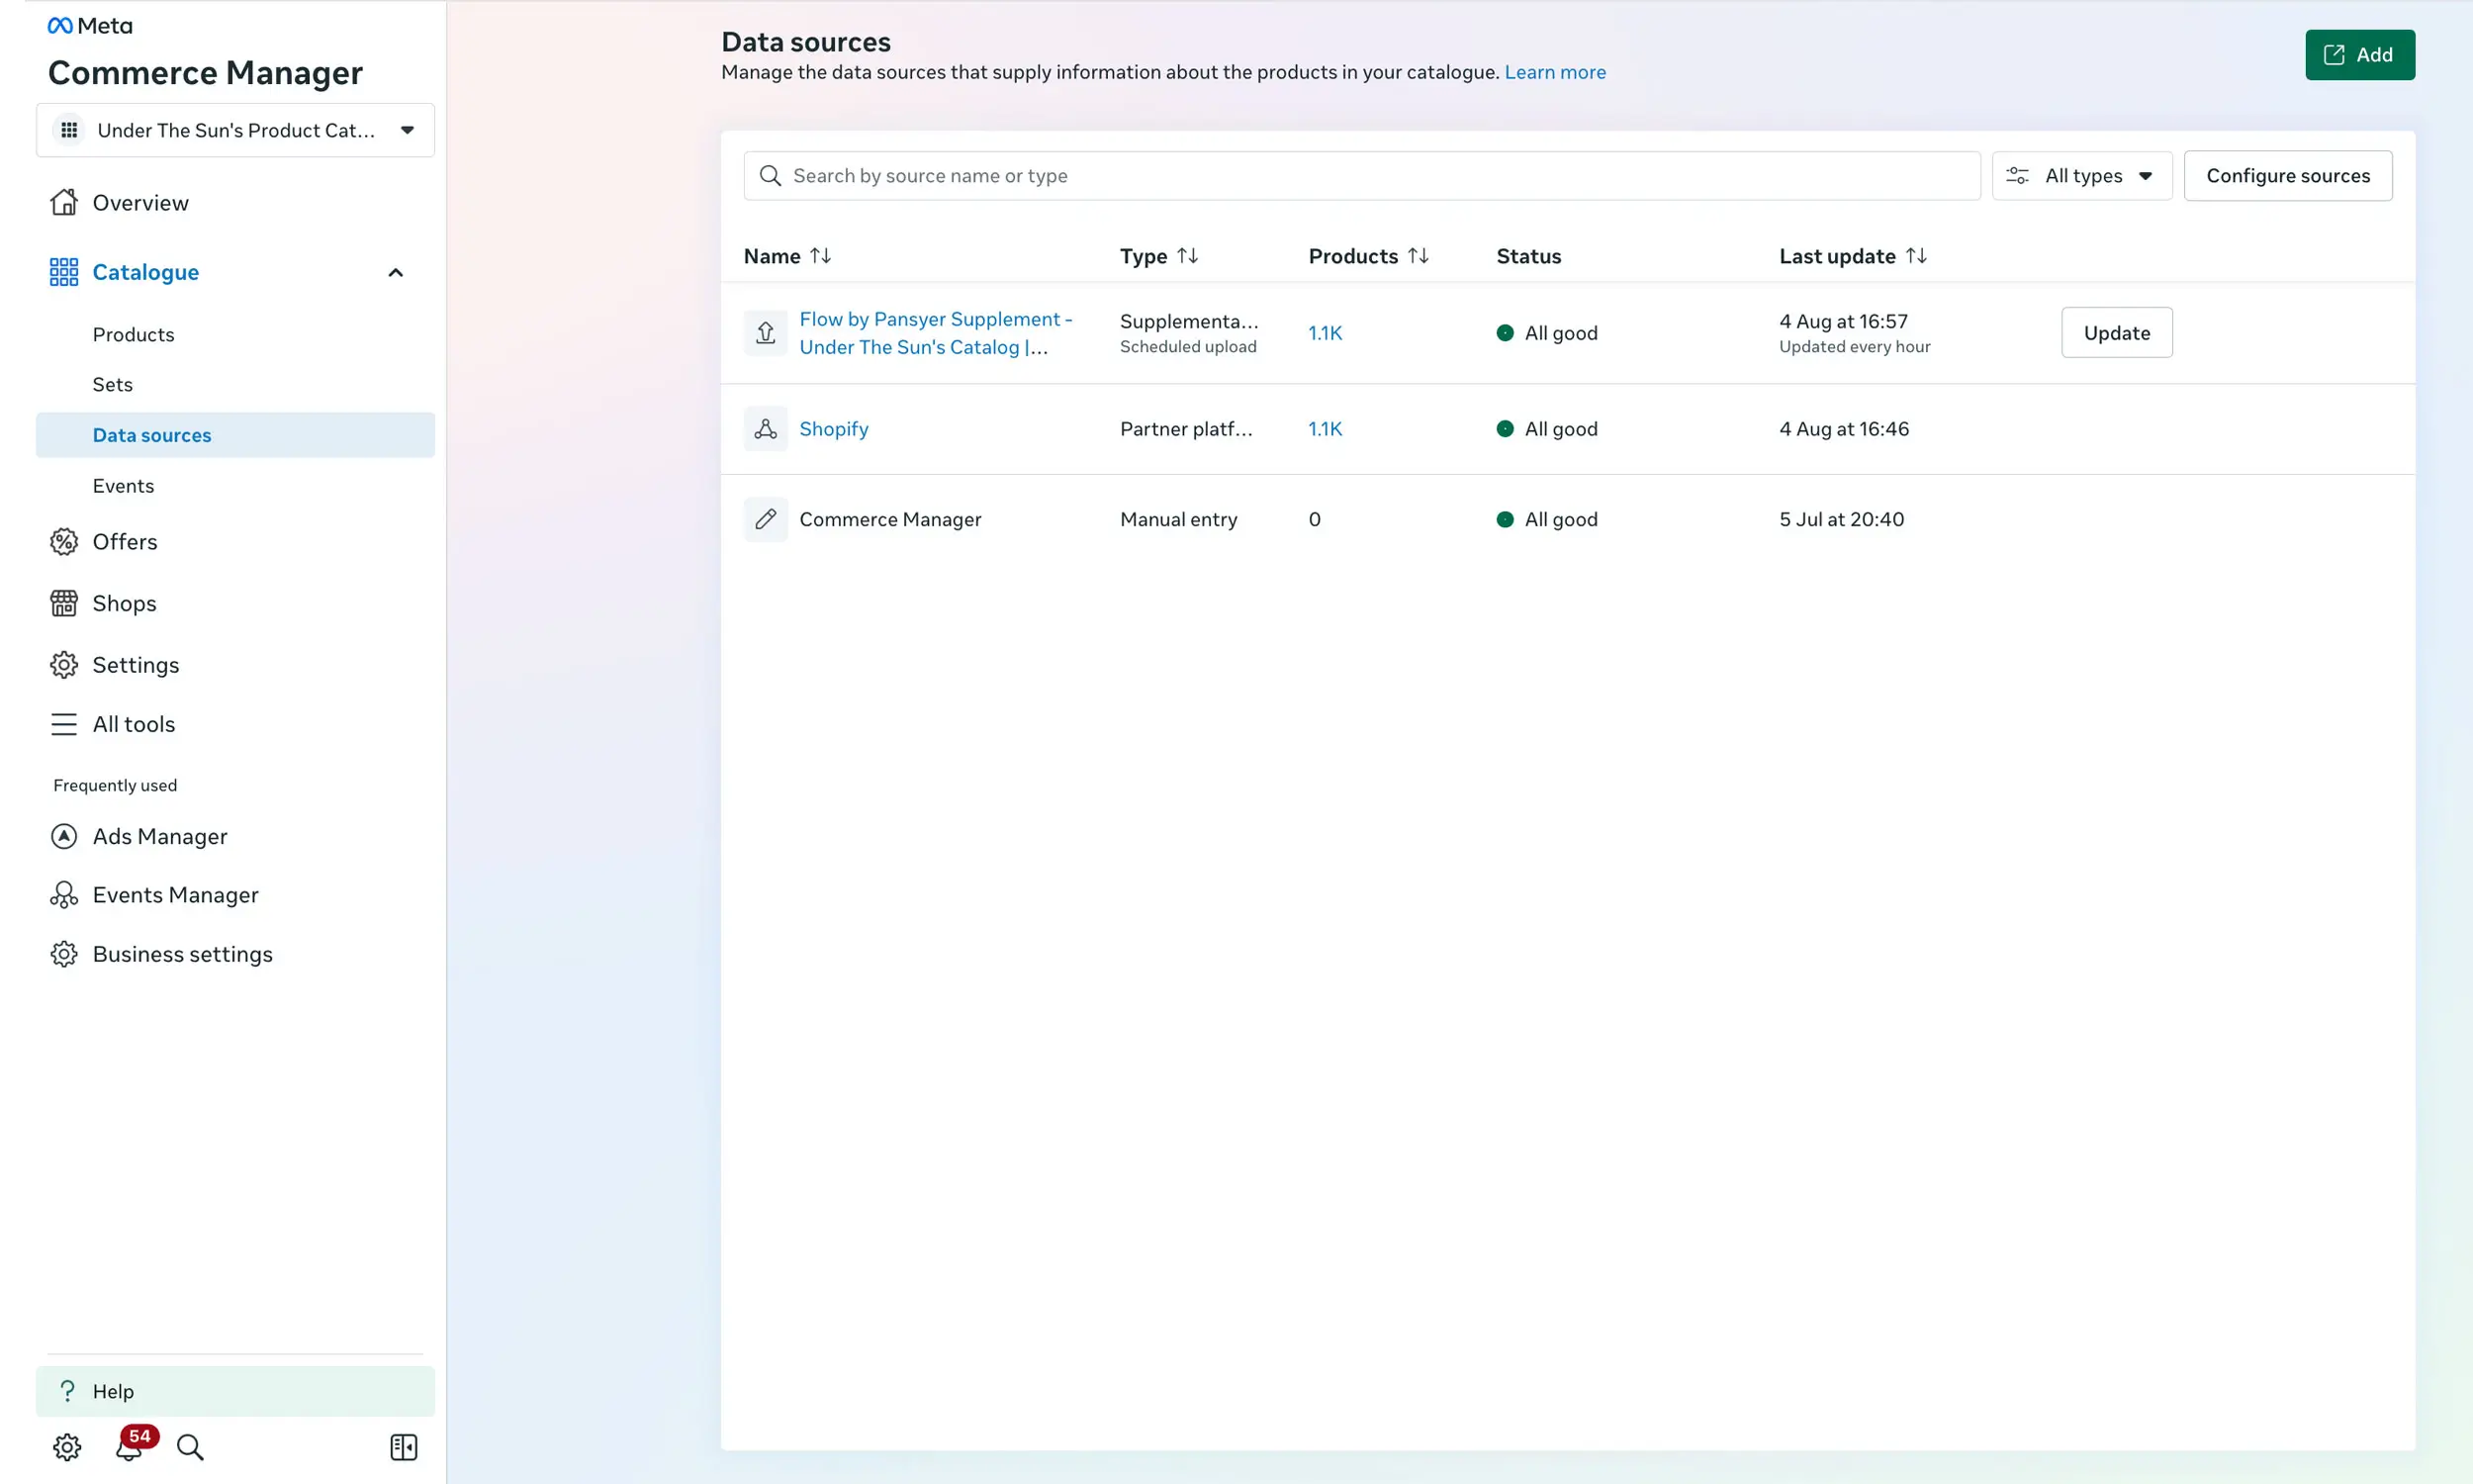Screen dimensions: 2473x1484
Task: Open the Under The Sun's Product Catalogue selector
Action: (x=235, y=130)
